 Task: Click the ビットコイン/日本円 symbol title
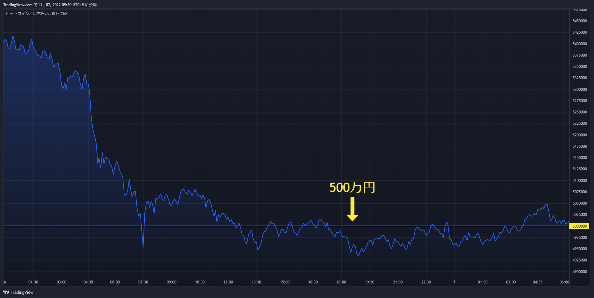(x=37, y=14)
